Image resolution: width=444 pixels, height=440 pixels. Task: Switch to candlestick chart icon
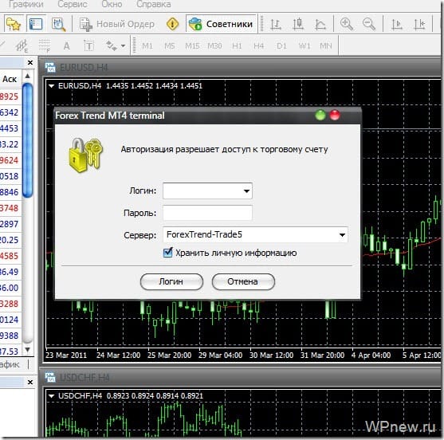tap(298, 25)
